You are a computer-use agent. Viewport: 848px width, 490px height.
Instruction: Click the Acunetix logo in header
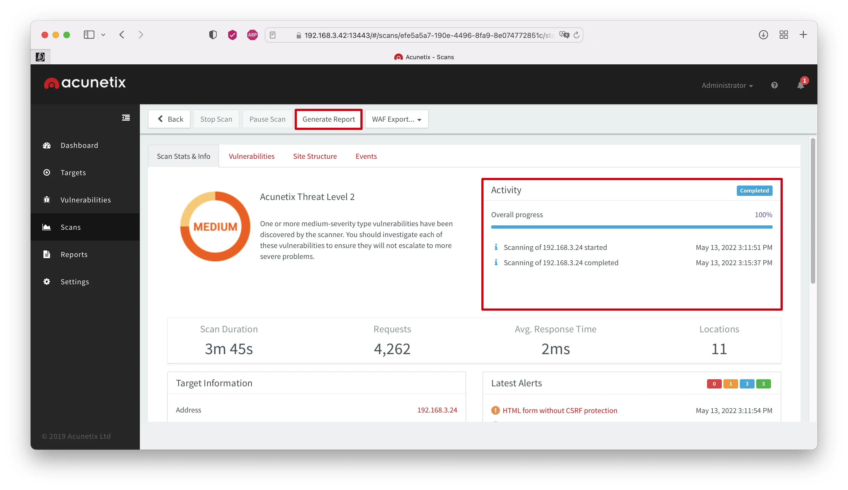click(85, 83)
